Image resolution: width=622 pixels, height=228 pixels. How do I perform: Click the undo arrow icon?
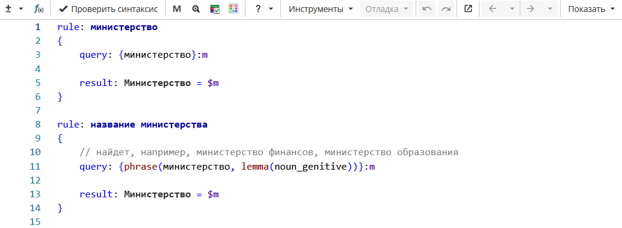click(x=427, y=9)
